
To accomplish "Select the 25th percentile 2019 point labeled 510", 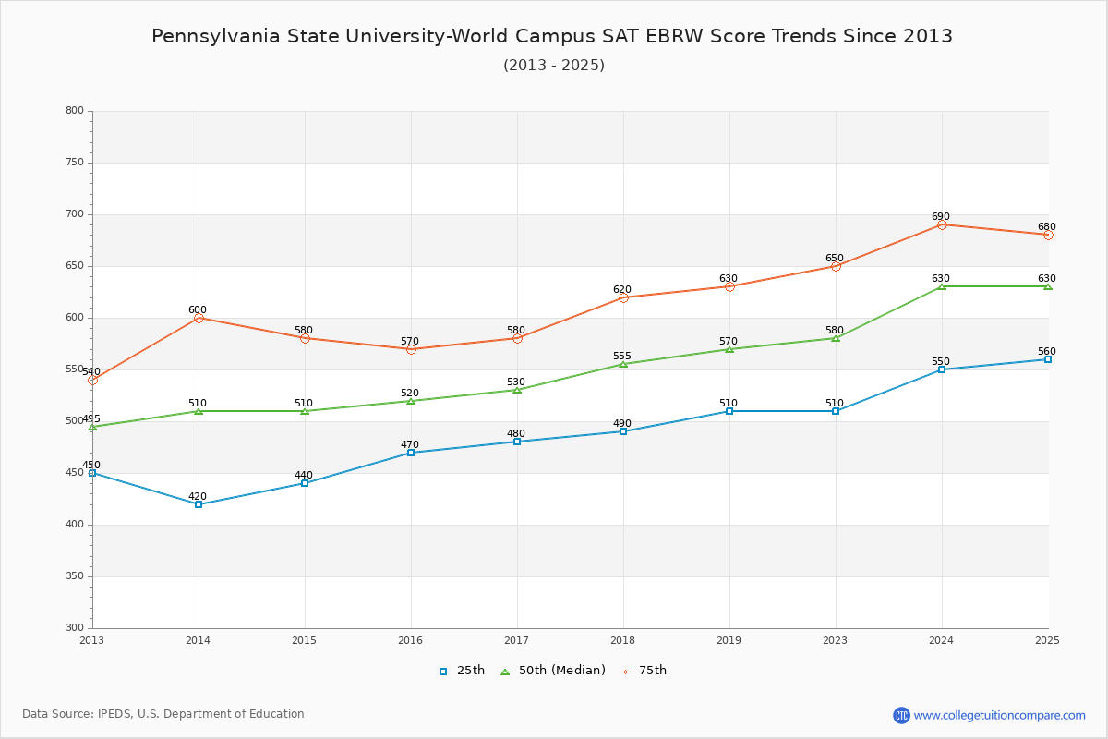I will pos(729,411).
